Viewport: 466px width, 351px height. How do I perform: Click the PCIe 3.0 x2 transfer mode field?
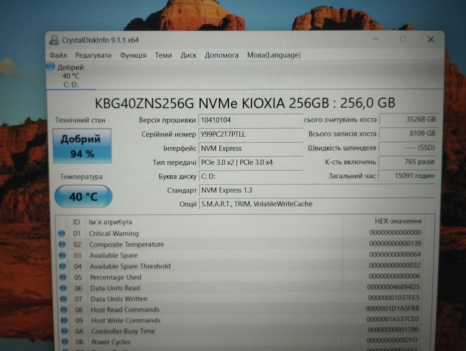(x=250, y=162)
